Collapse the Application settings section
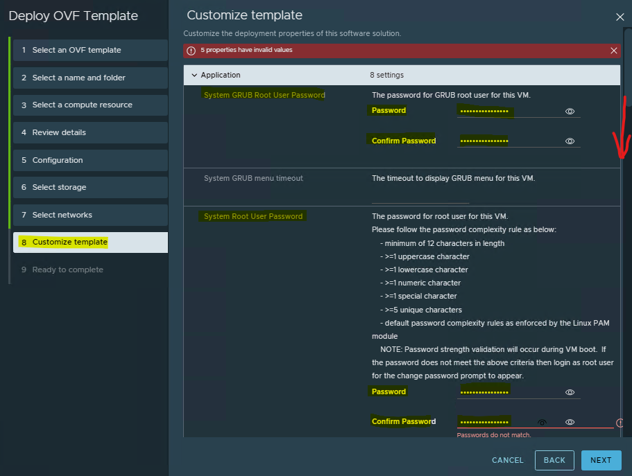Image resolution: width=632 pixels, height=476 pixels. coord(194,75)
